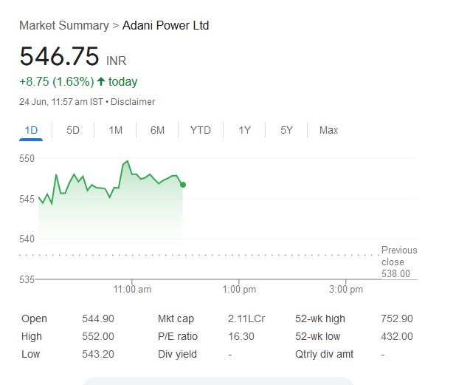Click the Previous close 538.00 label
Viewport: 456px width, 385px height.
(399, 262)
